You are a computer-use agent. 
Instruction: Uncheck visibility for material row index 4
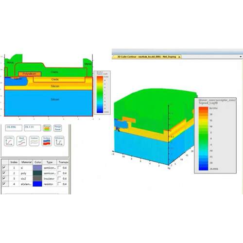pos(4,184)
